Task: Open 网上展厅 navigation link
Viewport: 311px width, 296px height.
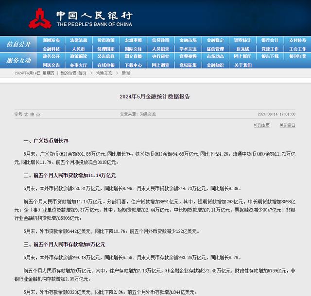Action: pos(242,56)
